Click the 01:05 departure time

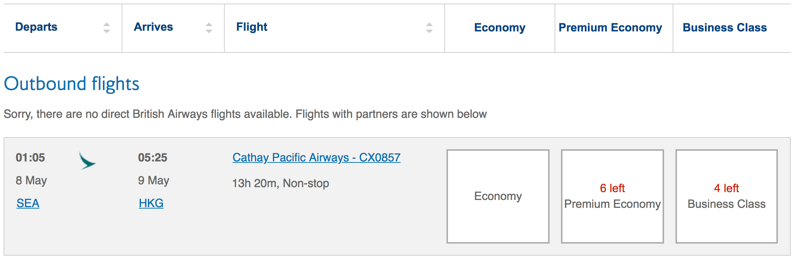[x=30, y=157]
